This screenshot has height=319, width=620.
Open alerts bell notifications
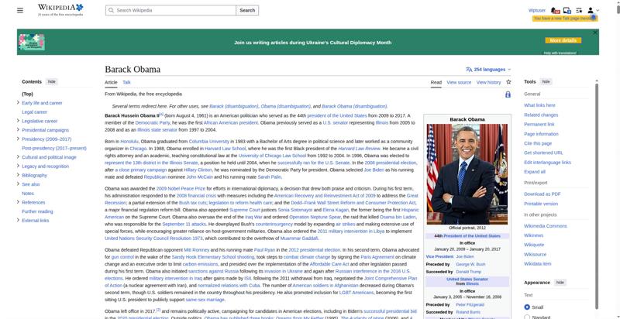click(555, 10)
